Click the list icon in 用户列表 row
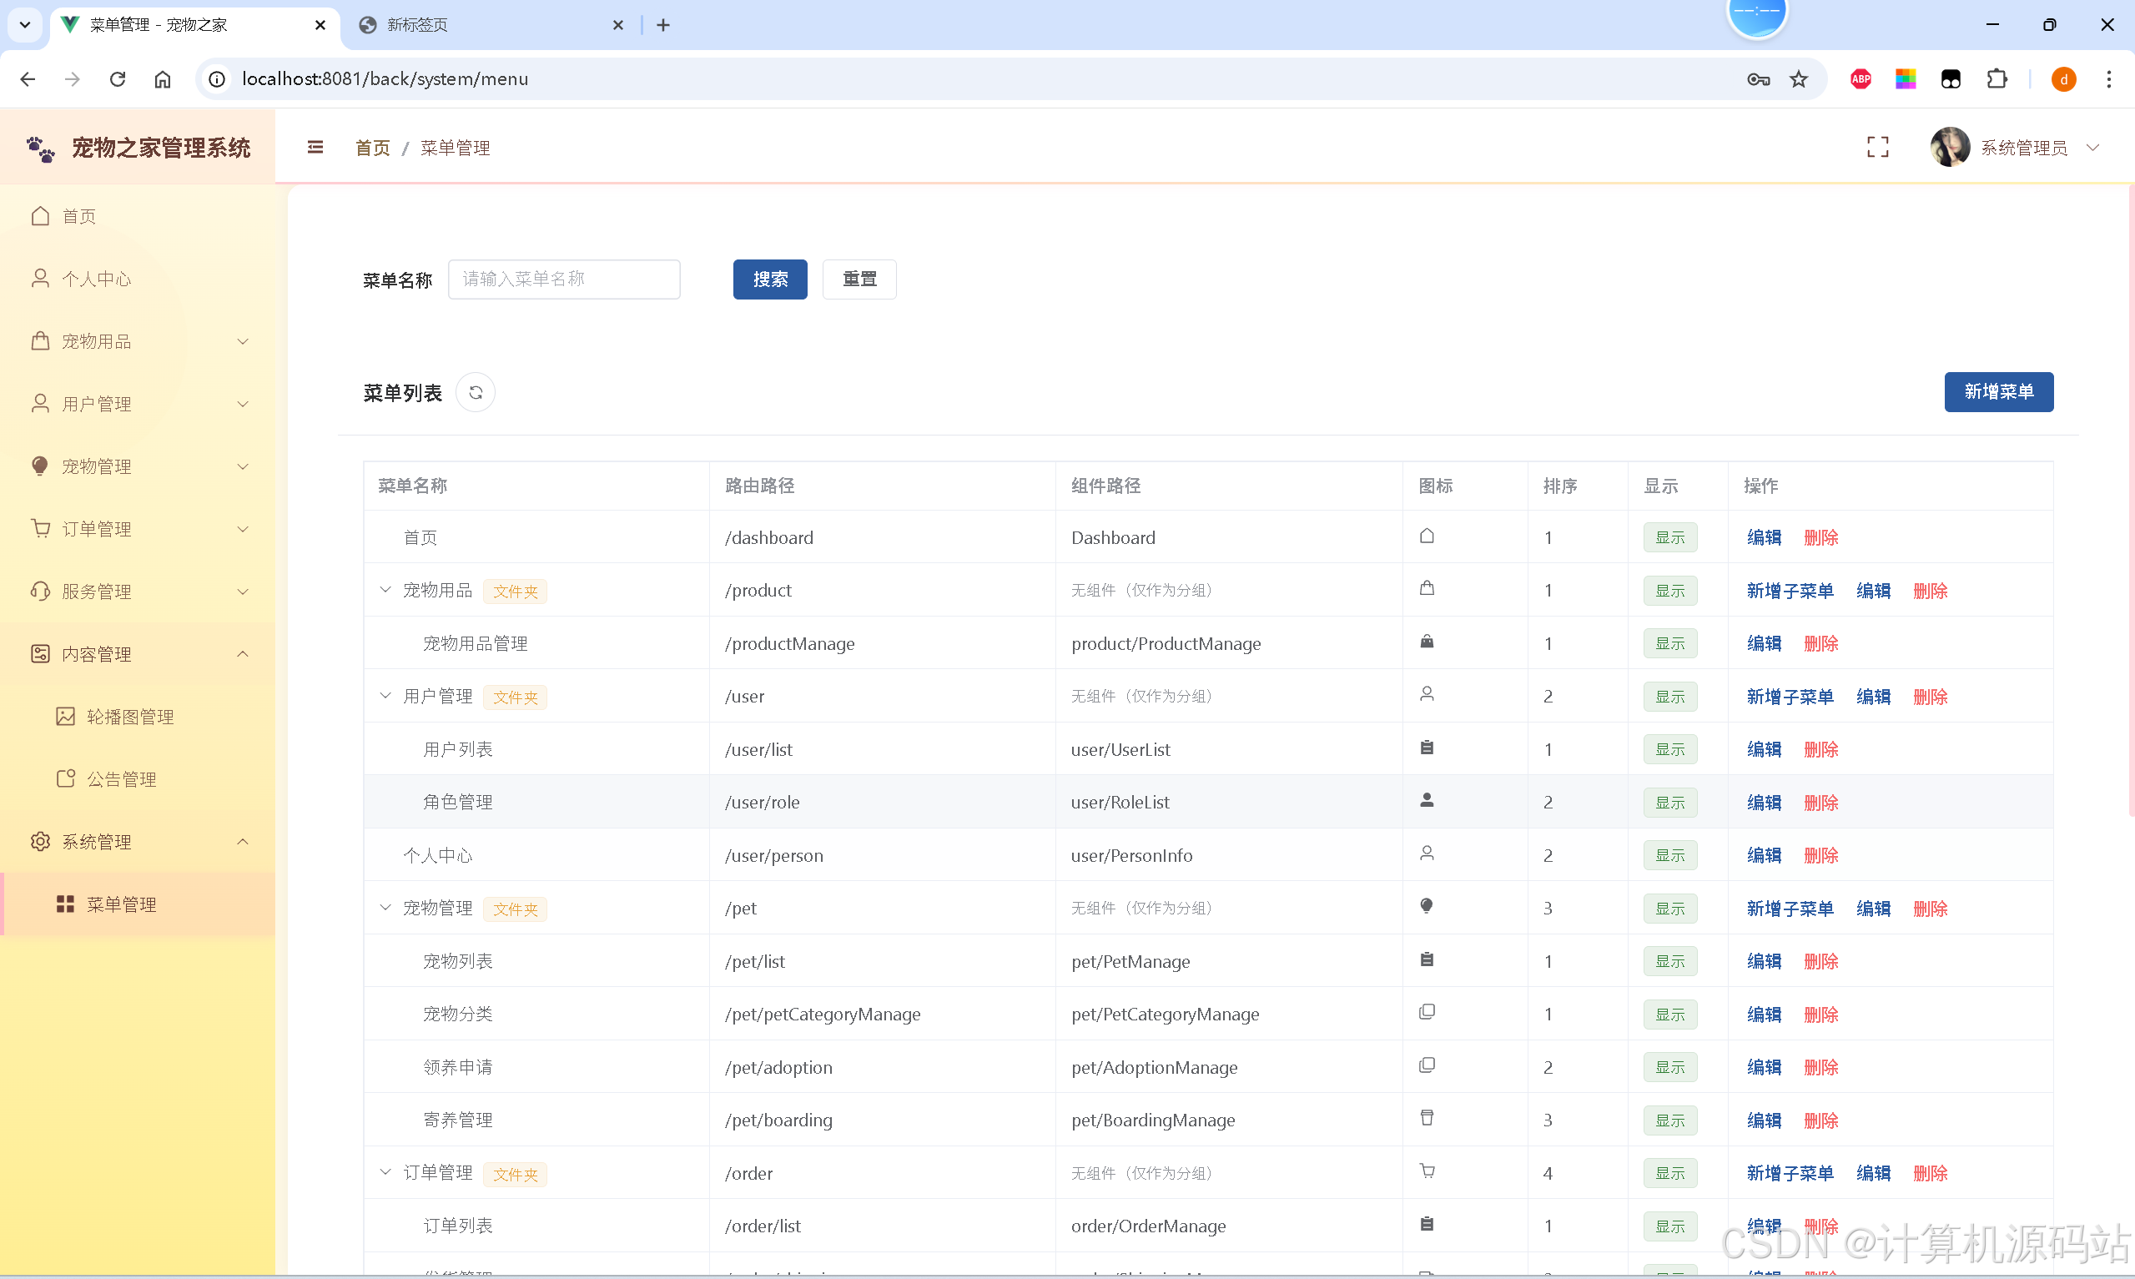This screenshot has height=1279, width=2135. click(1427, 748)
